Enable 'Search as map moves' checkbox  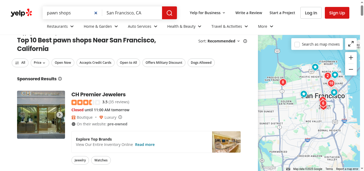[x=297, y=45]
